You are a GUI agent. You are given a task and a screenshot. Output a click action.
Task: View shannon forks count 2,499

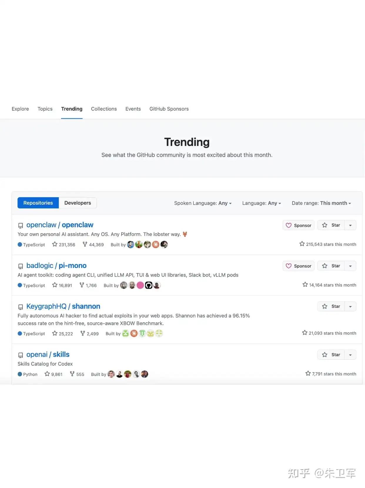90,333
